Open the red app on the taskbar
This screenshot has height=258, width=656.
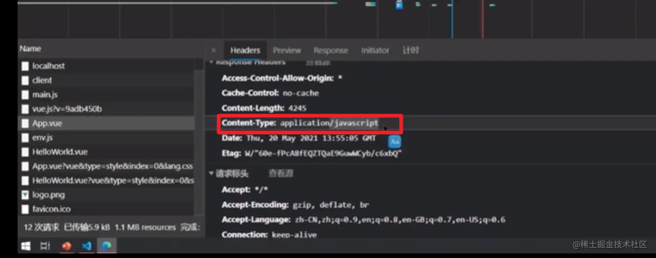(x=67, y=246)
